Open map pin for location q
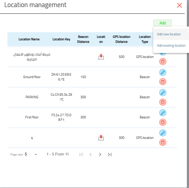 [101, 138]
